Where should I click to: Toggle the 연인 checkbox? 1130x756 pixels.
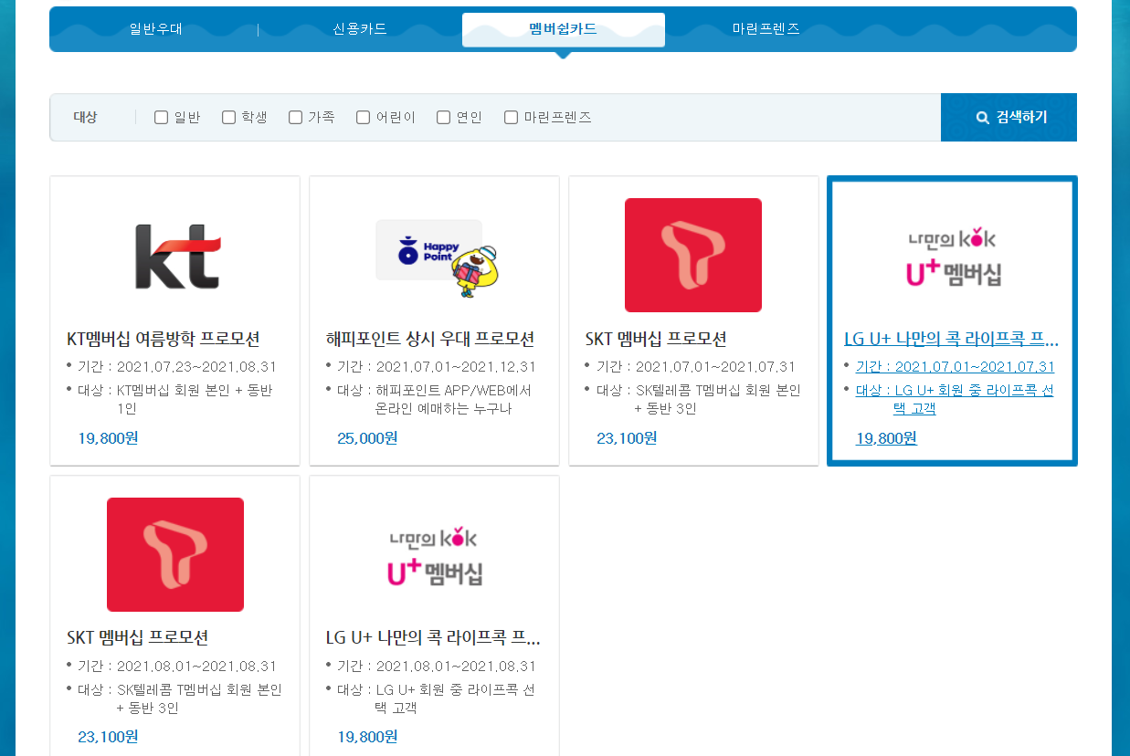click(443, 117)
